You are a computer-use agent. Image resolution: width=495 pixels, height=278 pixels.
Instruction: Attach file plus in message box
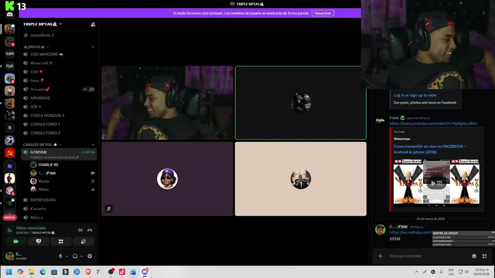tap(380, 256)
